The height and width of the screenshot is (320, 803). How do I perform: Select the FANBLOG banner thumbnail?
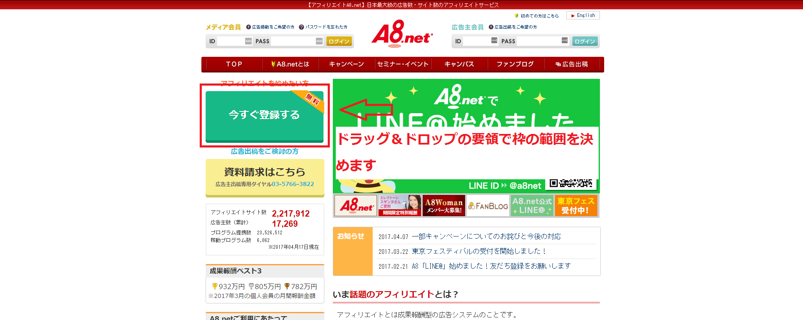488,206
